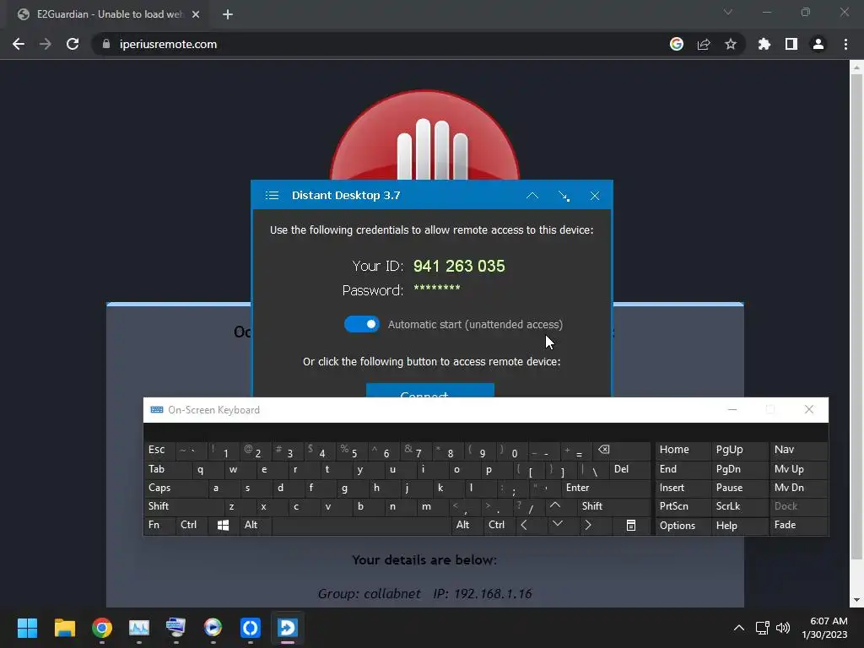Click up arrow key on keyboard

(555, 506)
